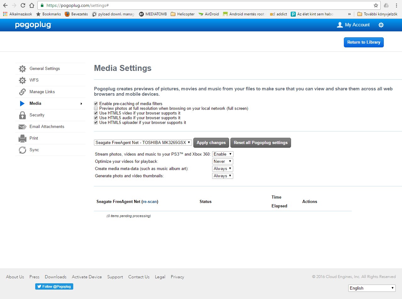Click the Manage Links chain icon
The image size is (402, 299).
point(22,92)
